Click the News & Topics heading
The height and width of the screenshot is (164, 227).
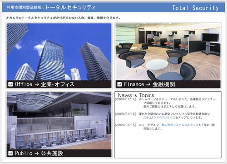pos(136,95)
